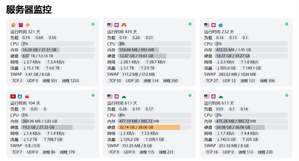Click the green status dot on the 104-day card

pyautogui.click(x=93, y=95)
